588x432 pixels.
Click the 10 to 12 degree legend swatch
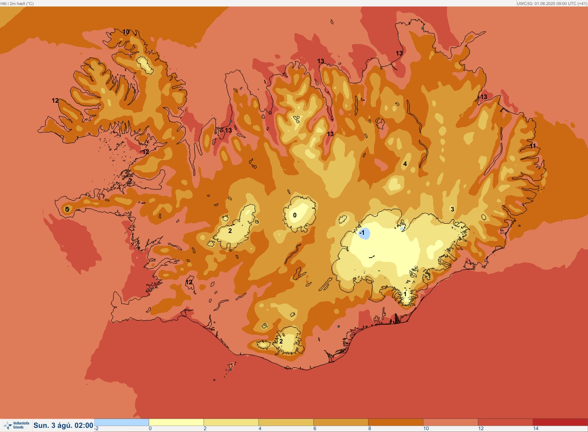pyautogui.click(x=451, y=422)
